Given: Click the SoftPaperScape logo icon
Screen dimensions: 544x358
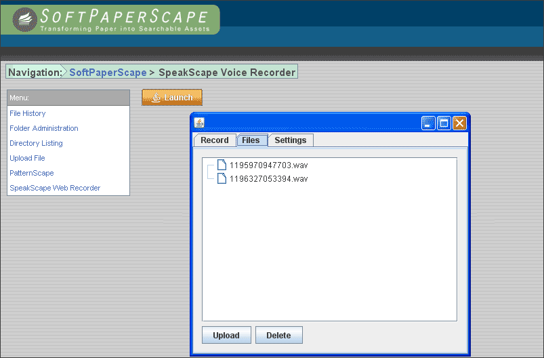Looking at the screenshot, I should [x=24, y=20].
